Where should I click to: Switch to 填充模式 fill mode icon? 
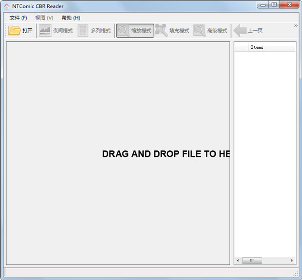point(161,30)
